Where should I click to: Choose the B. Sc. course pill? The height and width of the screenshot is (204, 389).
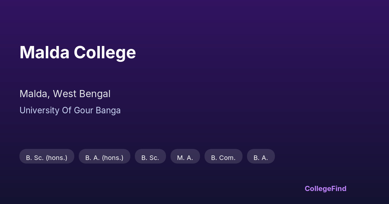coord(150,158)
